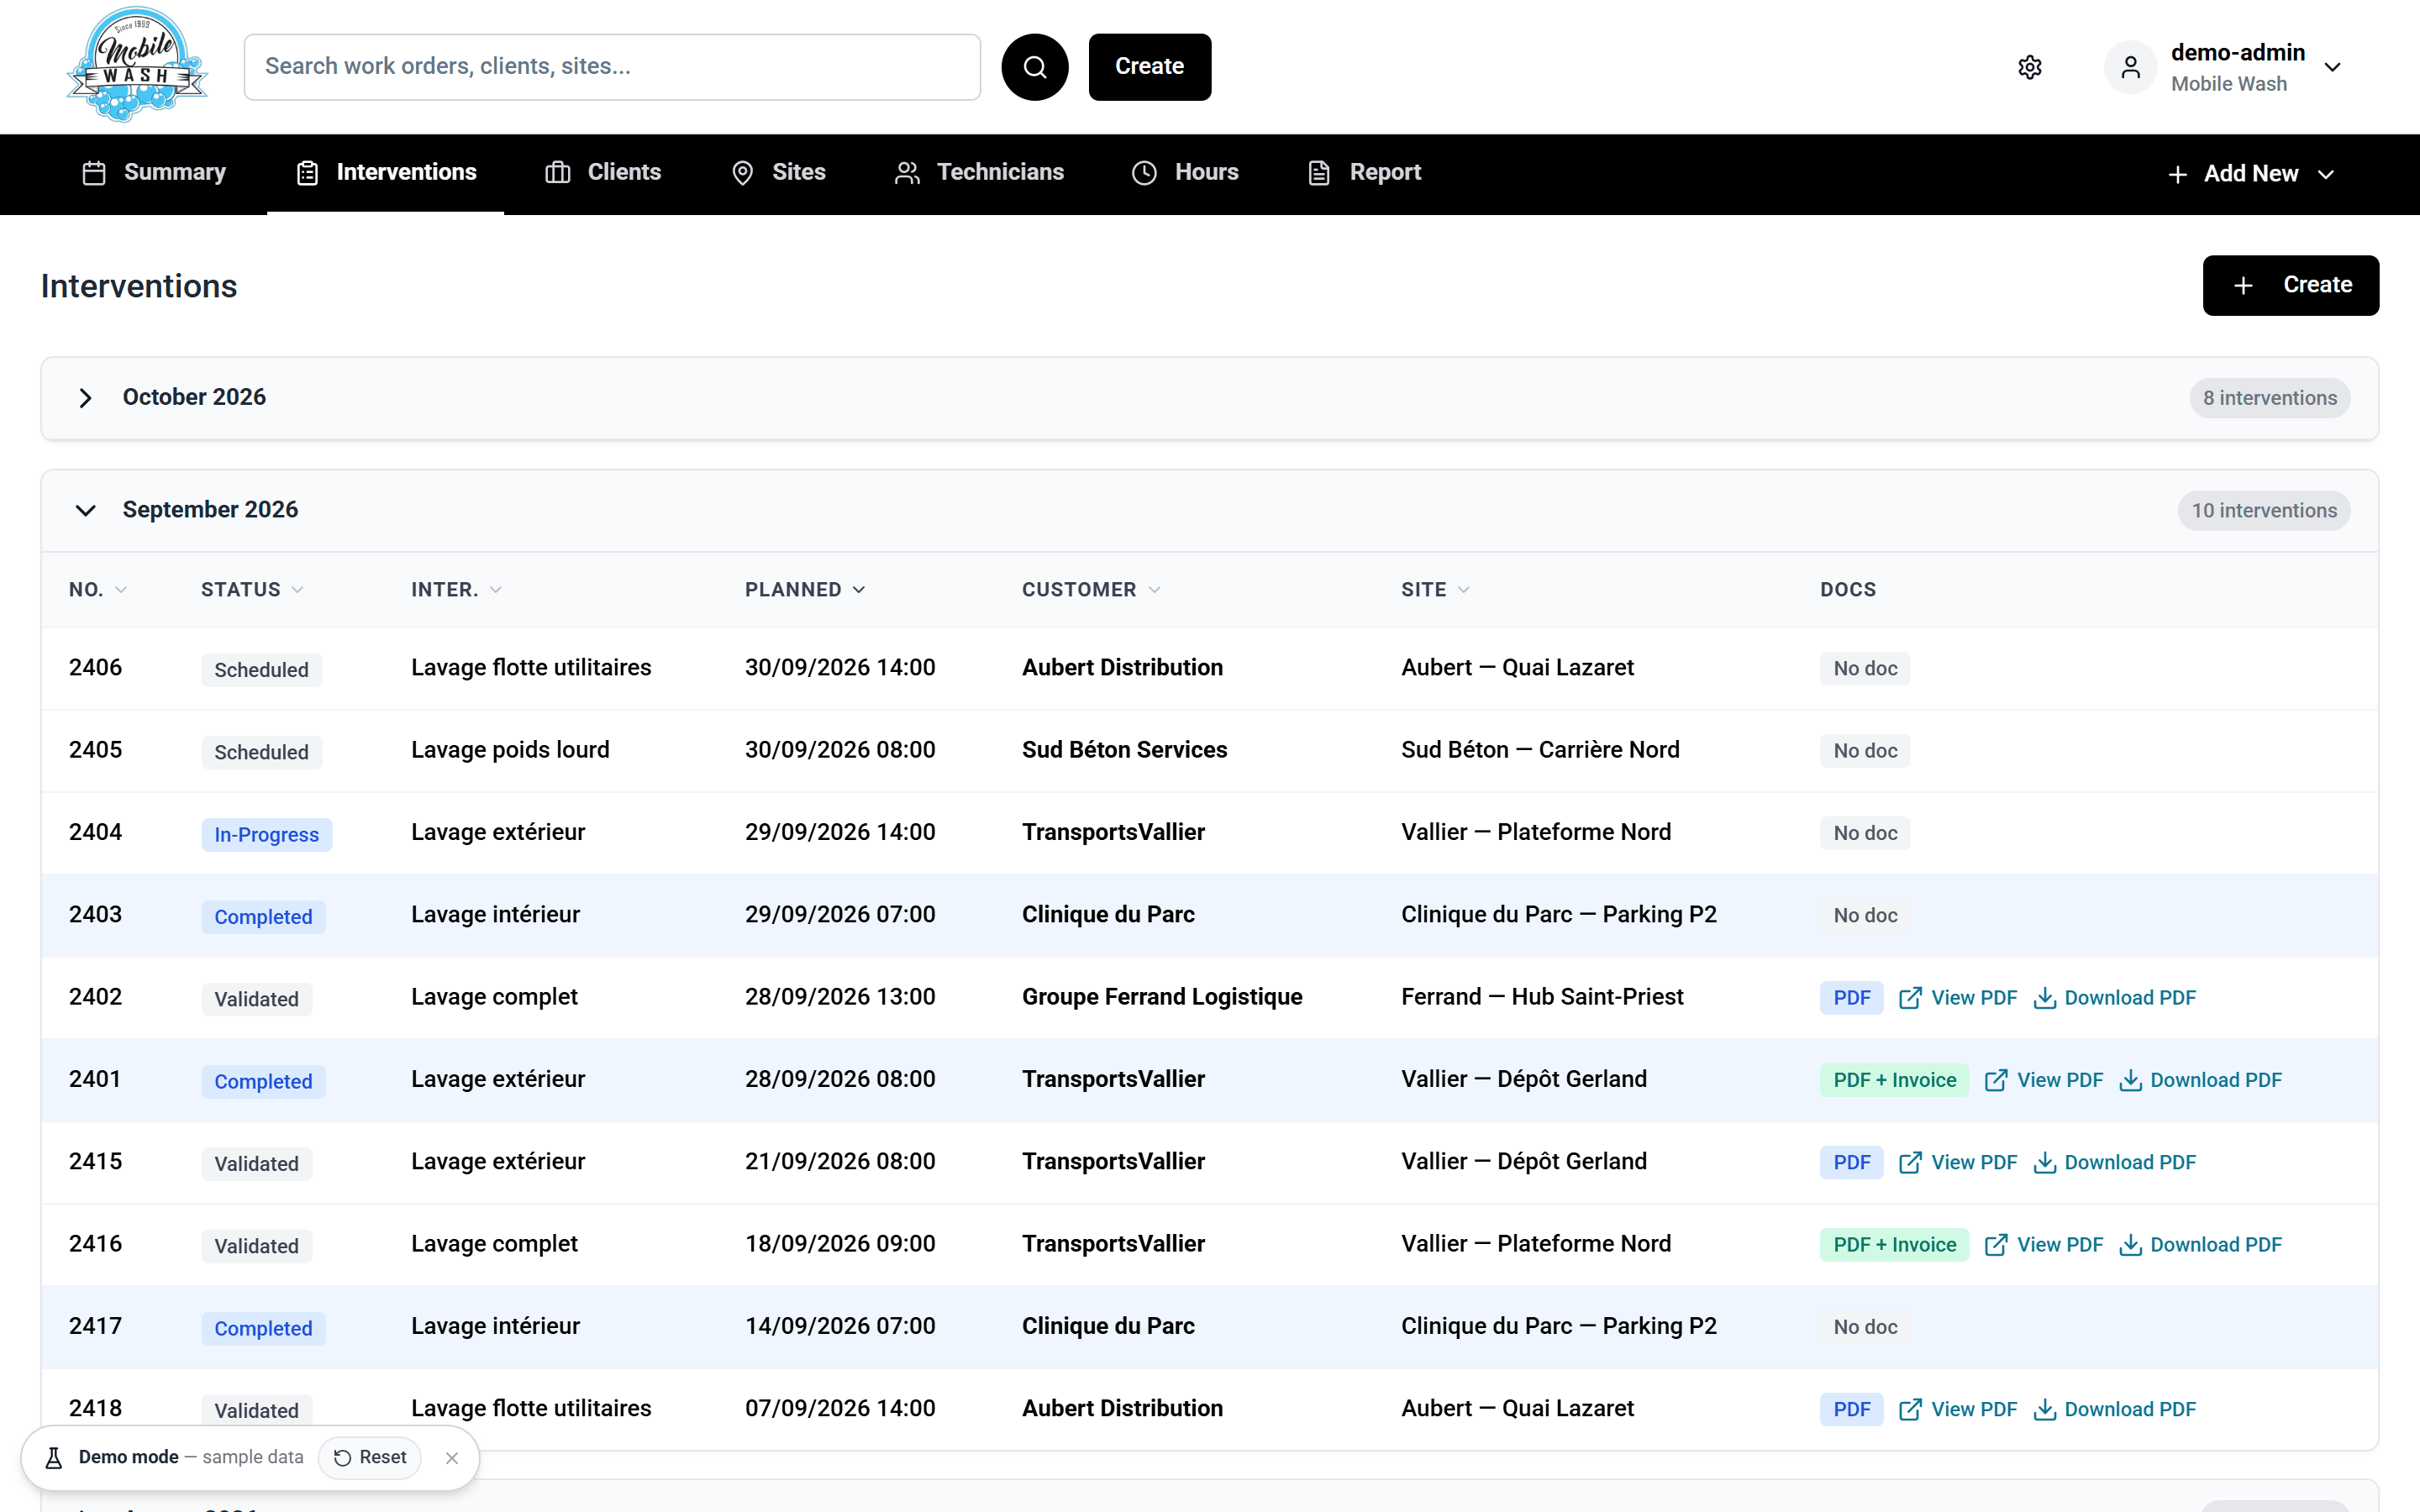Select customer Groupe Ferrand Logistique
The image size is (2420, 1512).
pyautogui.click(x=1162, y=997)
